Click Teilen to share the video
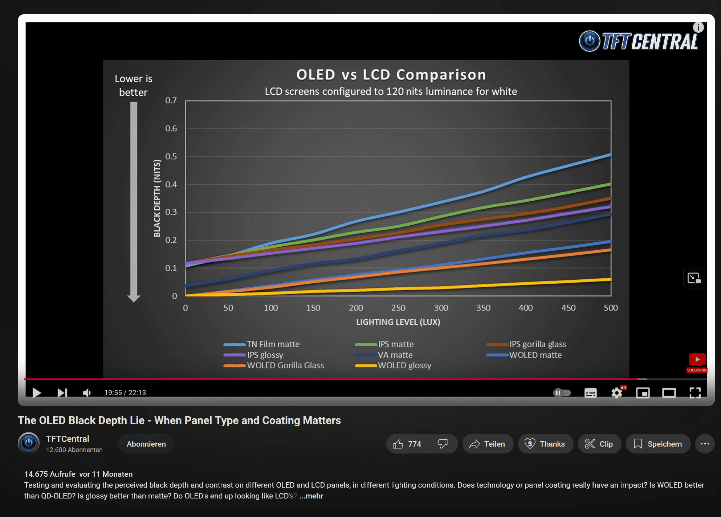The width and height of the screenshot is (721, 517). coord(488,444)
